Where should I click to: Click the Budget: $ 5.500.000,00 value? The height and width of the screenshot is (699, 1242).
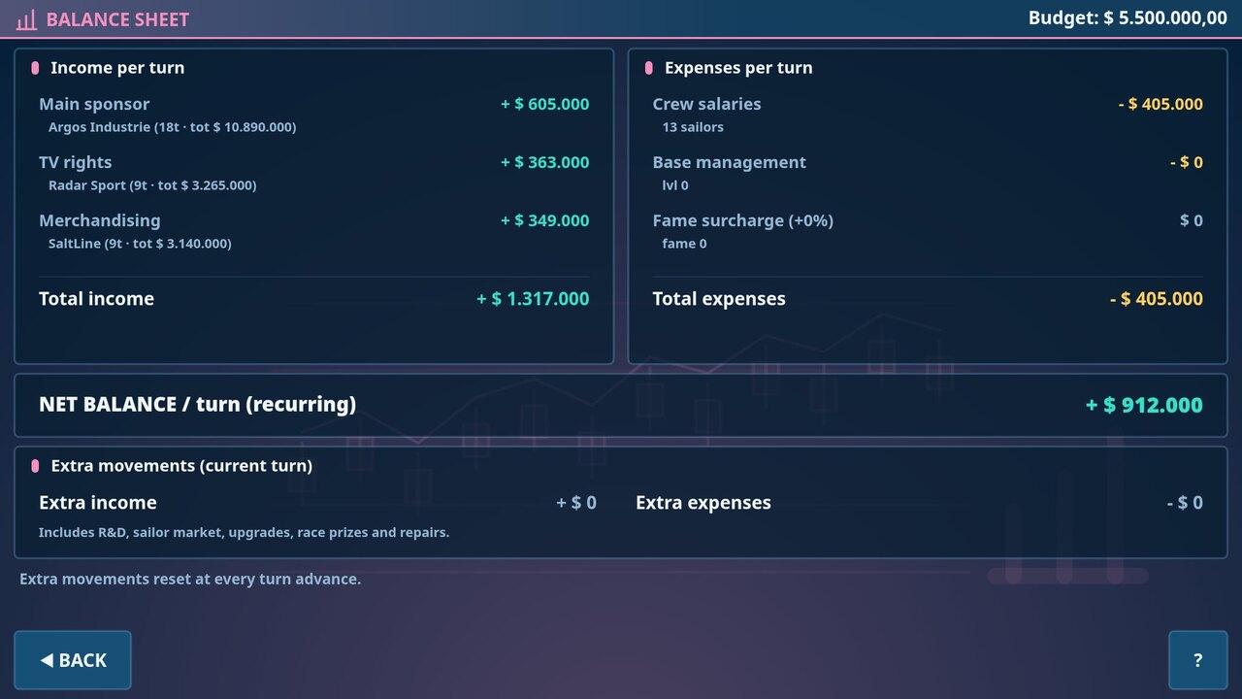pyautogui.click(x=1128, y=18)
